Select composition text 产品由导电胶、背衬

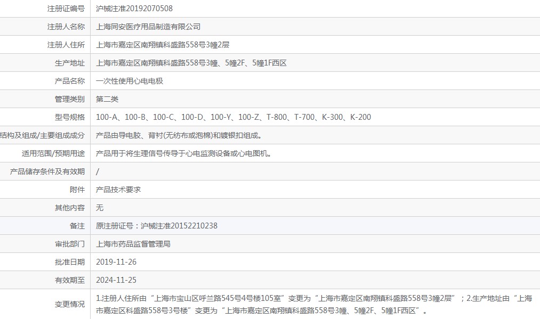[179, 135]
